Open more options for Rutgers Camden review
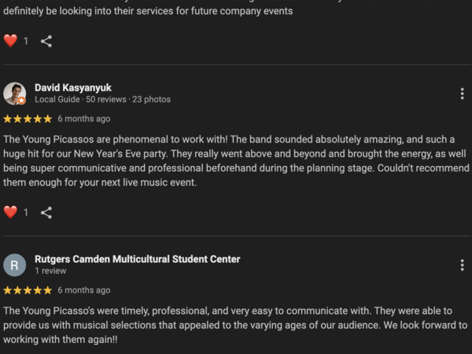 click(x=462, y=265)
